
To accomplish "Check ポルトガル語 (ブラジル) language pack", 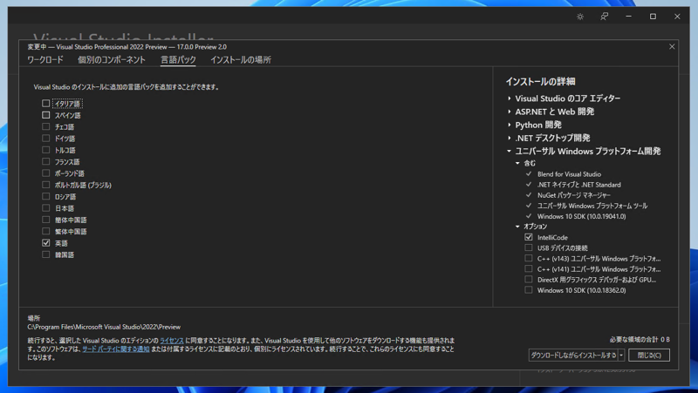I will click(x=46, y=185).
